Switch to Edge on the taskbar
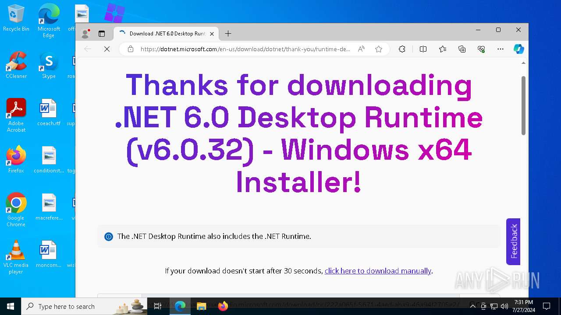 coord(180,306)
